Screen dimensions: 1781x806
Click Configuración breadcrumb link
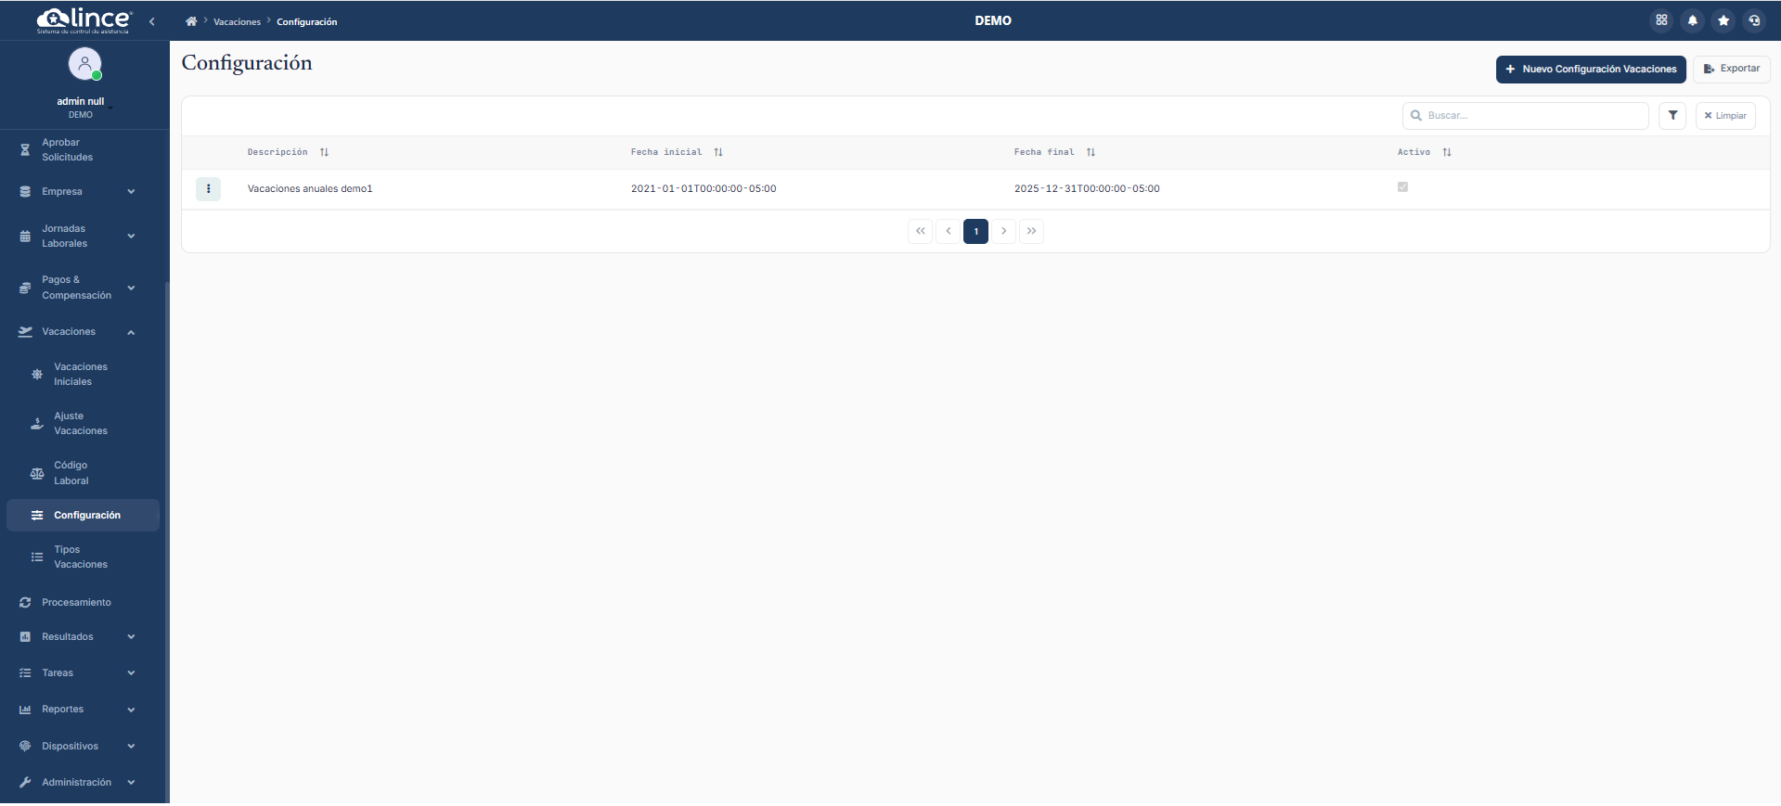tap(306, 22)
